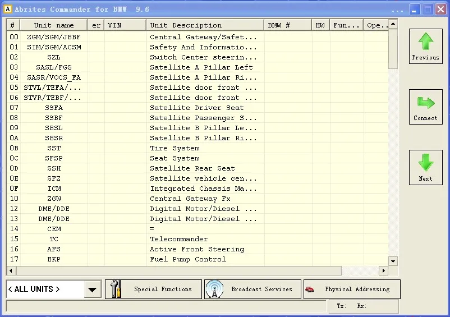The image size is (450, 317).
Task: Click the Broadcast Services antenna icon
Action: 214,289
